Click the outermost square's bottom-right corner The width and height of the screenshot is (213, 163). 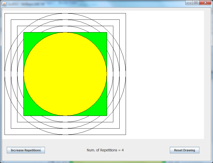[126, 135]
